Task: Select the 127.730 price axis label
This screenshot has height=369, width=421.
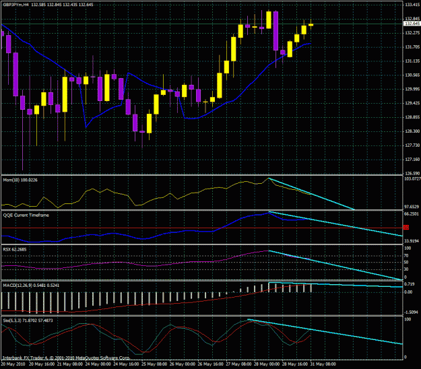Action: click(x=412, y=145)
